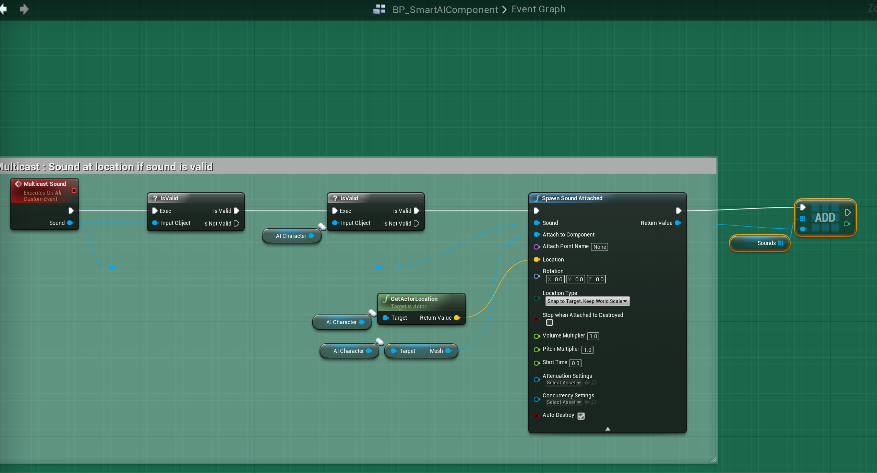Click Sound output pin on Multicast Sound

tap(70, 223)
